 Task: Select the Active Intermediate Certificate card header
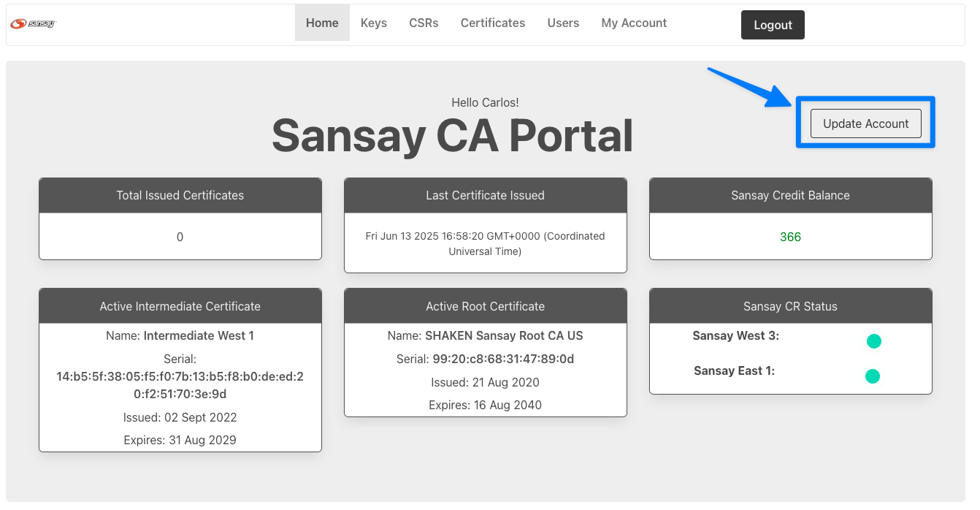click(x=180, y=307)
